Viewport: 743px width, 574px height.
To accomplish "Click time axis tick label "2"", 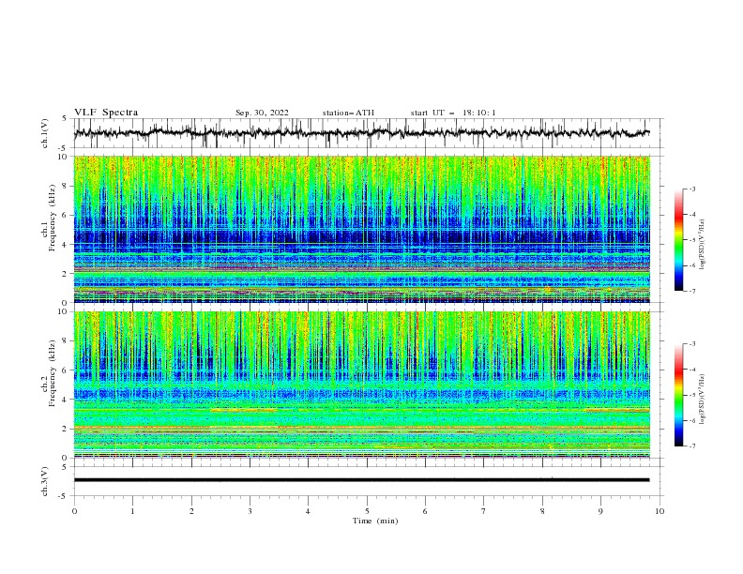I will coord(191,511).
